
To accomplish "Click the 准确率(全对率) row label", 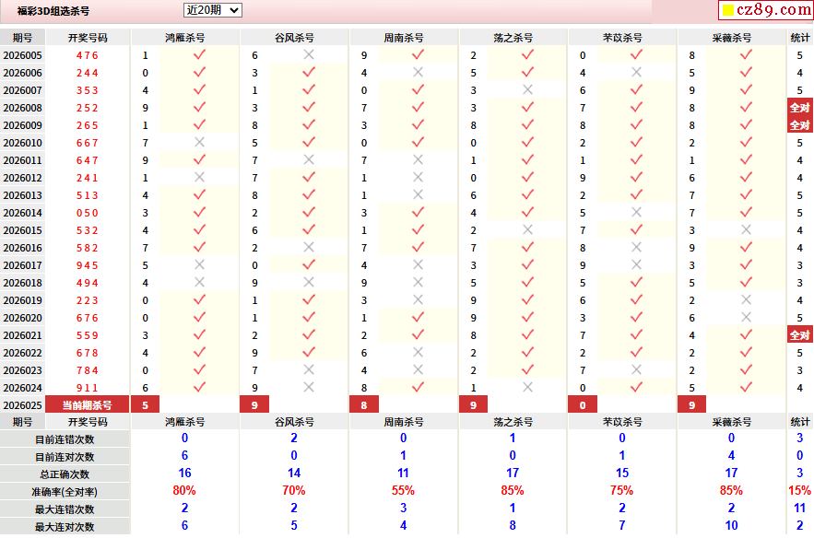I will [x=65, y=492].
